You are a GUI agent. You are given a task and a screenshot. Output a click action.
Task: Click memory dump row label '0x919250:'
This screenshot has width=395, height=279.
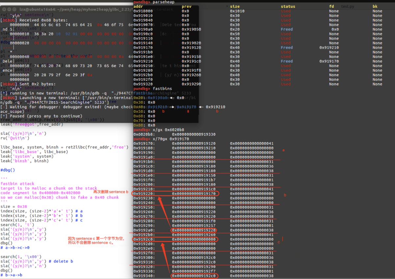[x=144, y=208]
